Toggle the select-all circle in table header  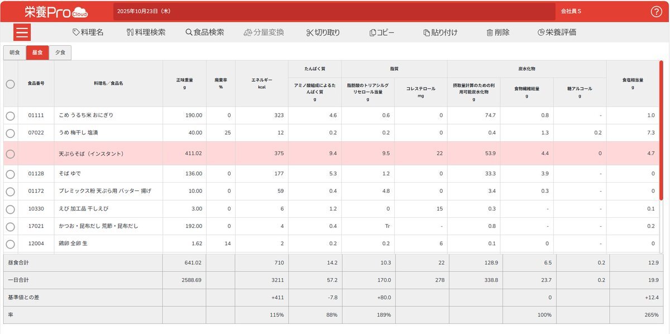coord(10,84)
